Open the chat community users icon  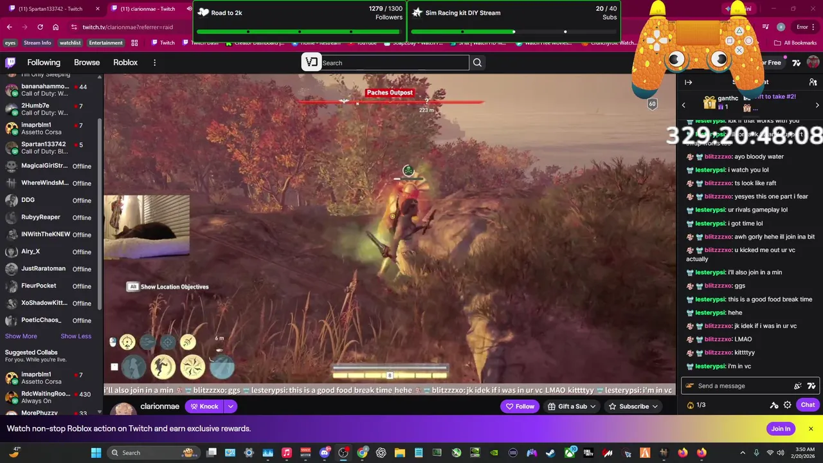[x=813, y=82]
